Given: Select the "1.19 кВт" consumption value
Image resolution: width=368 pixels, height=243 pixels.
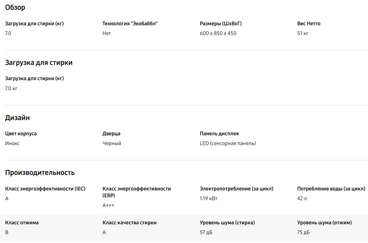Looking at the screenshot, I should [x=208, y=198].
